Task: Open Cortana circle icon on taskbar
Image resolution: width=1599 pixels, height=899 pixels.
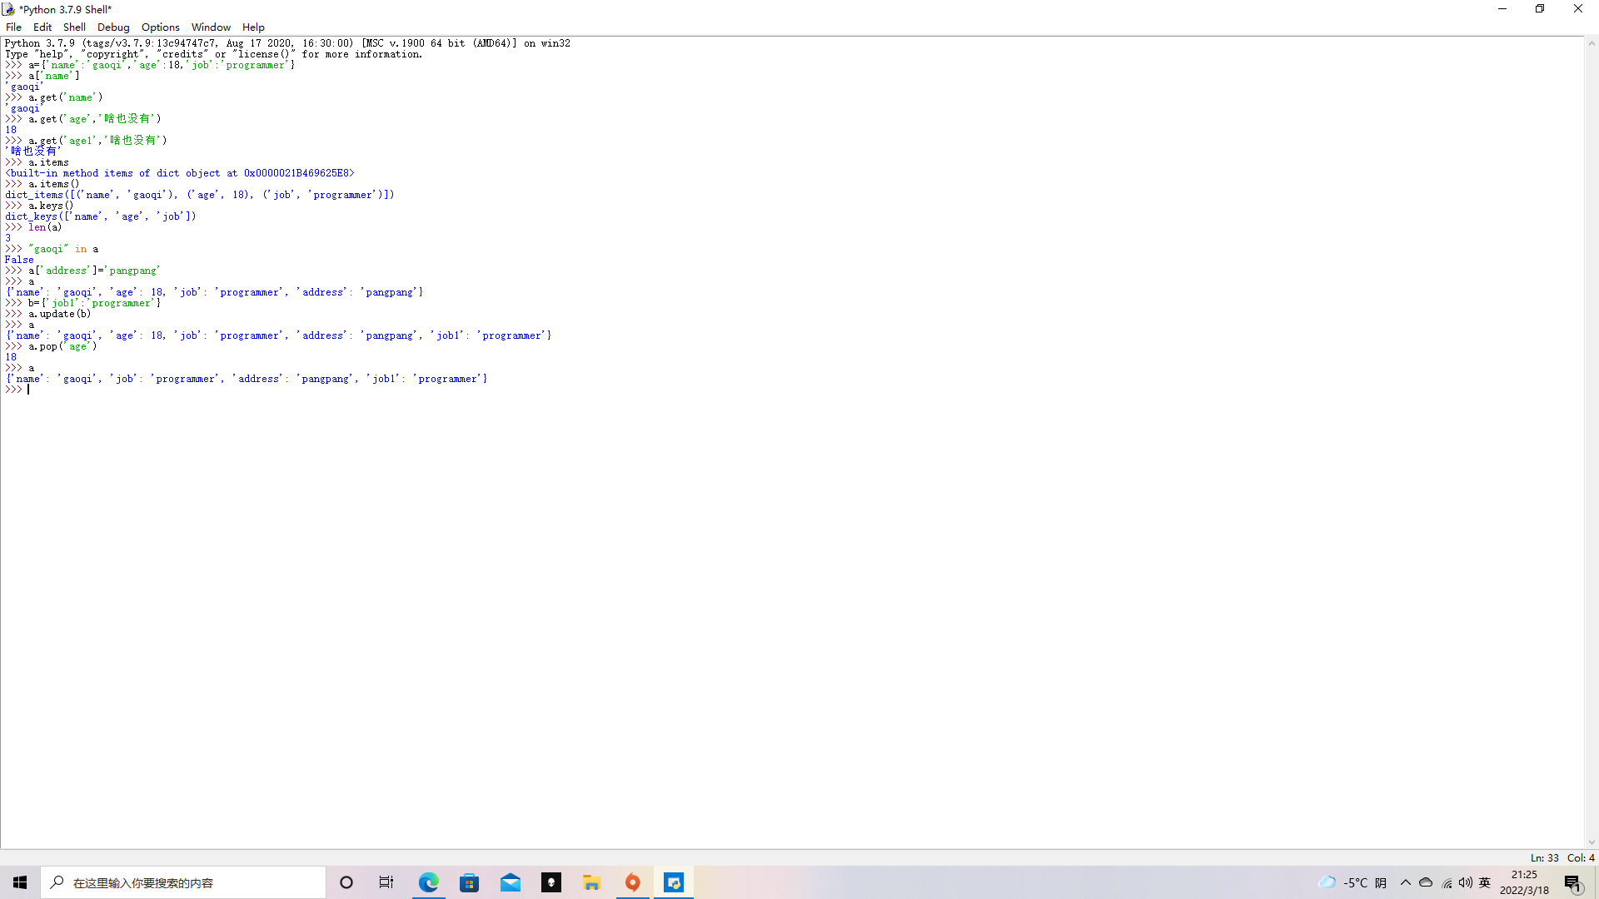Action: 346,882
